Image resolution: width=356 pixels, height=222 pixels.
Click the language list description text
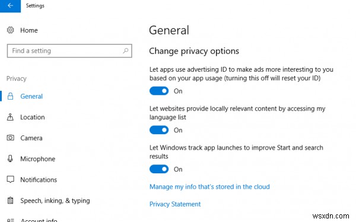coord(237,113)
